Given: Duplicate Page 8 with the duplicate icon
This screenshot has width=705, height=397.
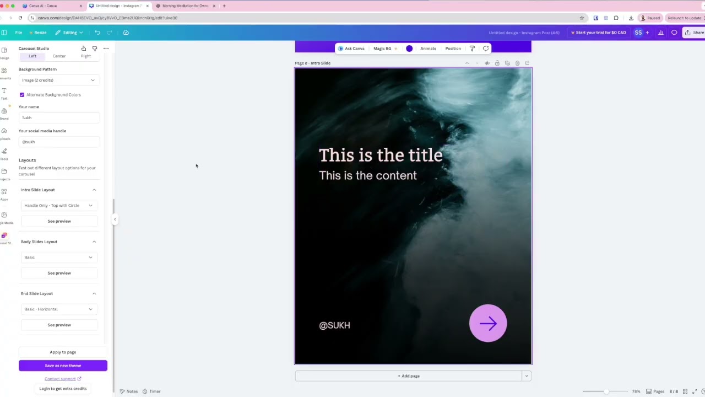Looking at the screenshot, I should [x=507, y=63].
